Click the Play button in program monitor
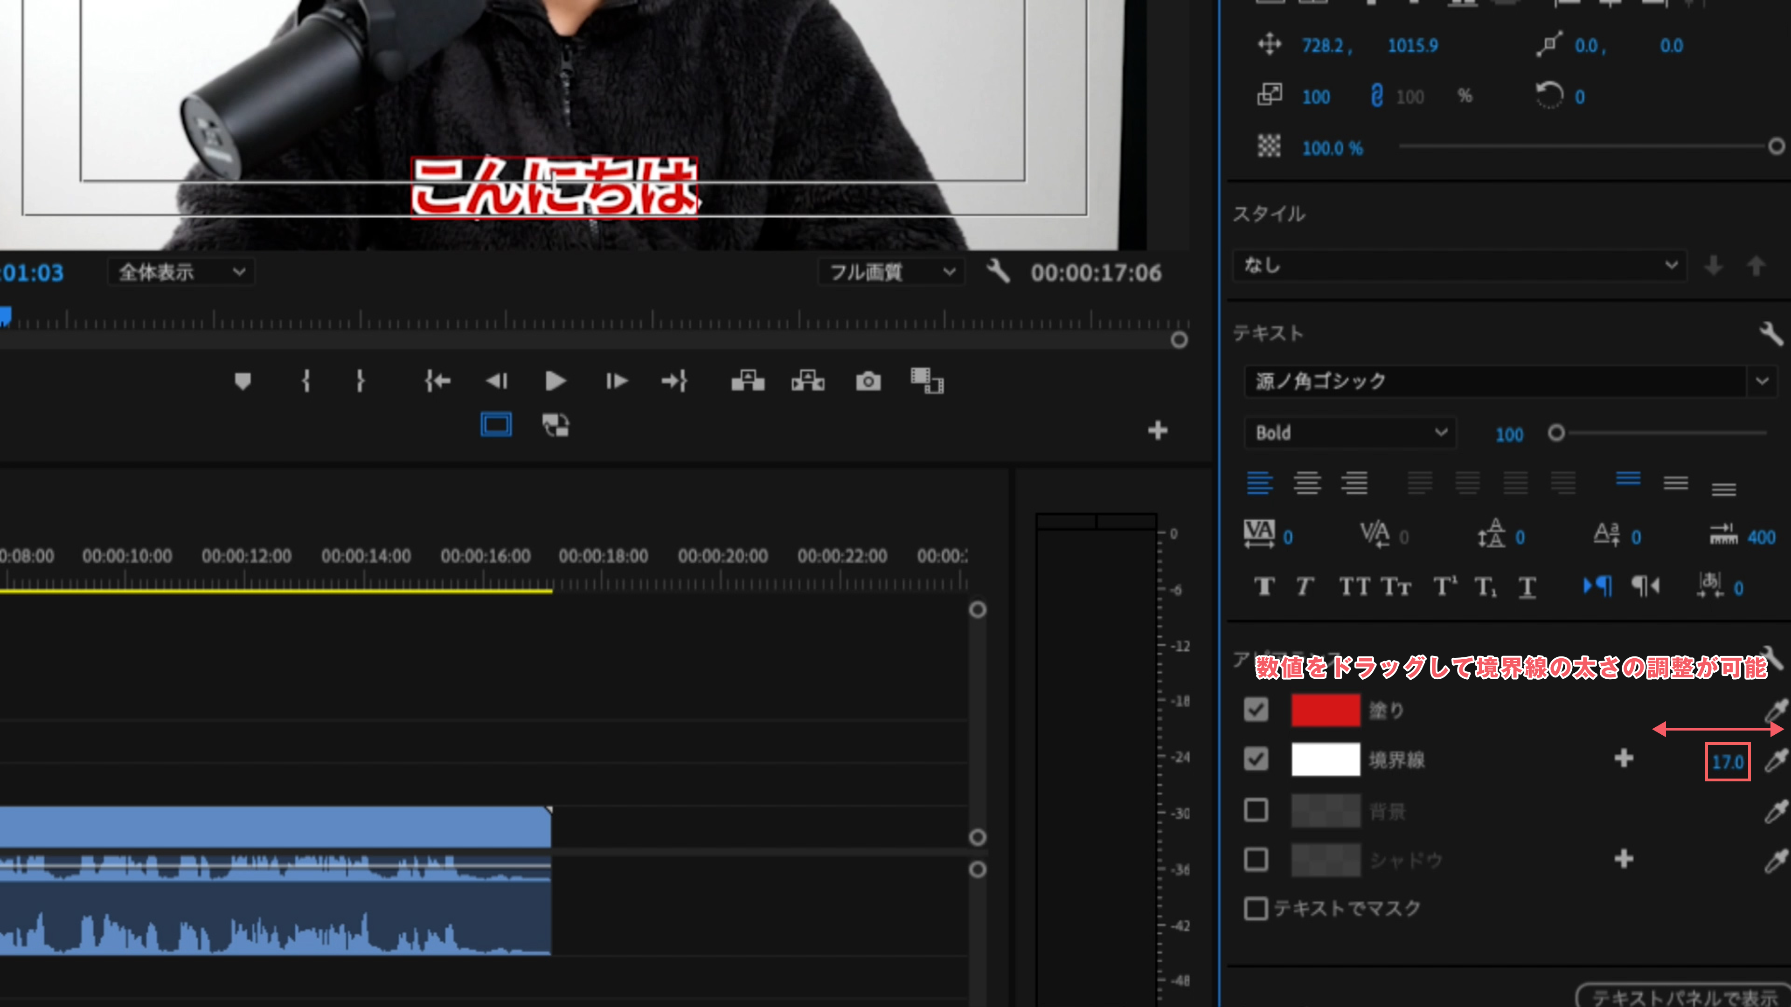Image resolution: width=1791 pixels, height=1007 pixels. 555,381
